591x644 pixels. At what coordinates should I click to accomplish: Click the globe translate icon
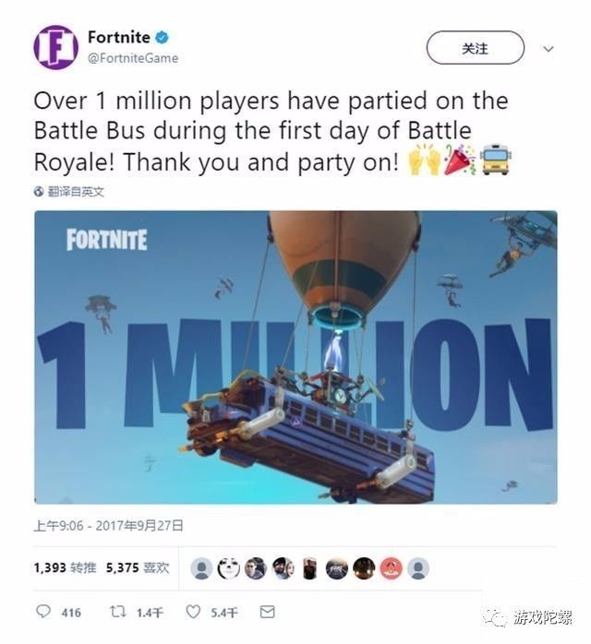pos(39,191)
